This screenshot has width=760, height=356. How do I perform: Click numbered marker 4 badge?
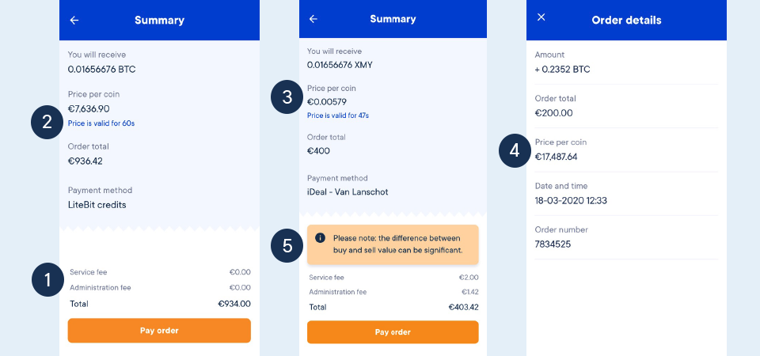[515, 150]
